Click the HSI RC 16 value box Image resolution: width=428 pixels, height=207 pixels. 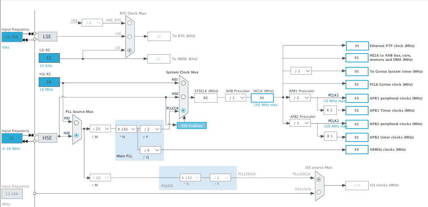point(49,82)
